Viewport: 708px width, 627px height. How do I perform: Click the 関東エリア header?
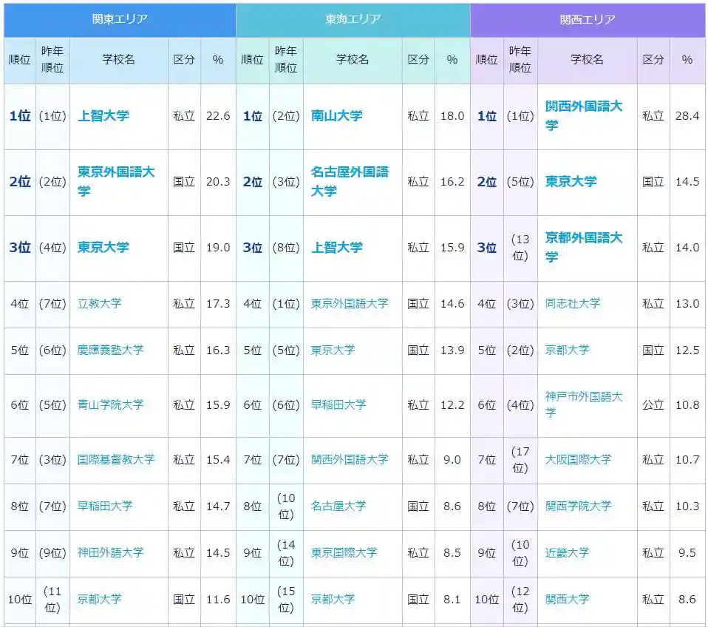(x=120, y=19)
